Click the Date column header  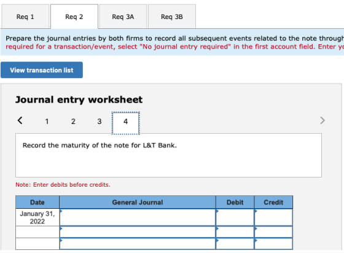37,202
